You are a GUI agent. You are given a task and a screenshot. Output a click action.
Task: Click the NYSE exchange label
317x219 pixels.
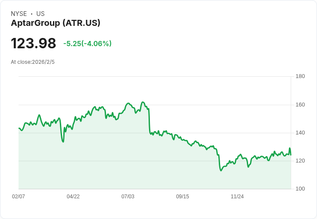(19, 14)
